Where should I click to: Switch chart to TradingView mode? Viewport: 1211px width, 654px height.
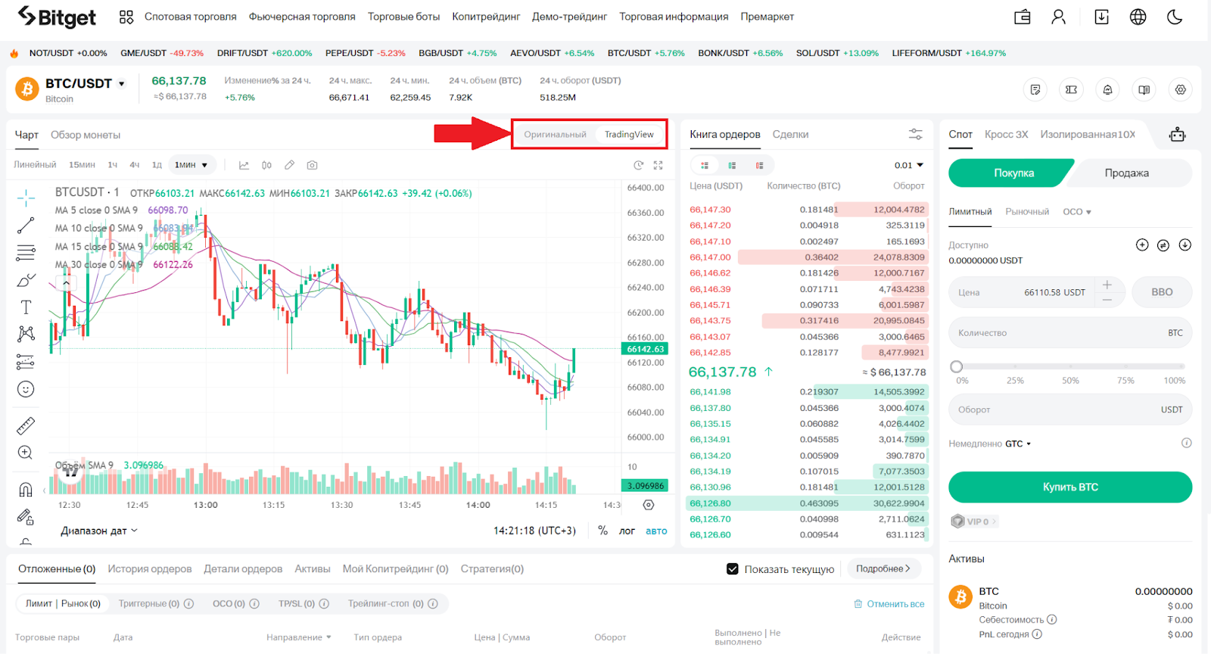coord(629,135)
